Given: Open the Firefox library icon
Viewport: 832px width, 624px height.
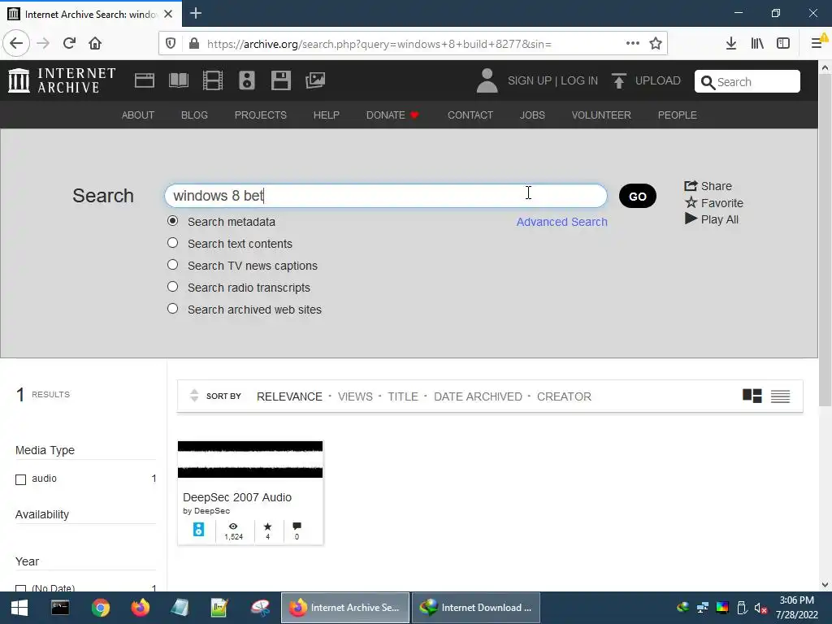Looking at the screenshot, I should pos(757,44).
